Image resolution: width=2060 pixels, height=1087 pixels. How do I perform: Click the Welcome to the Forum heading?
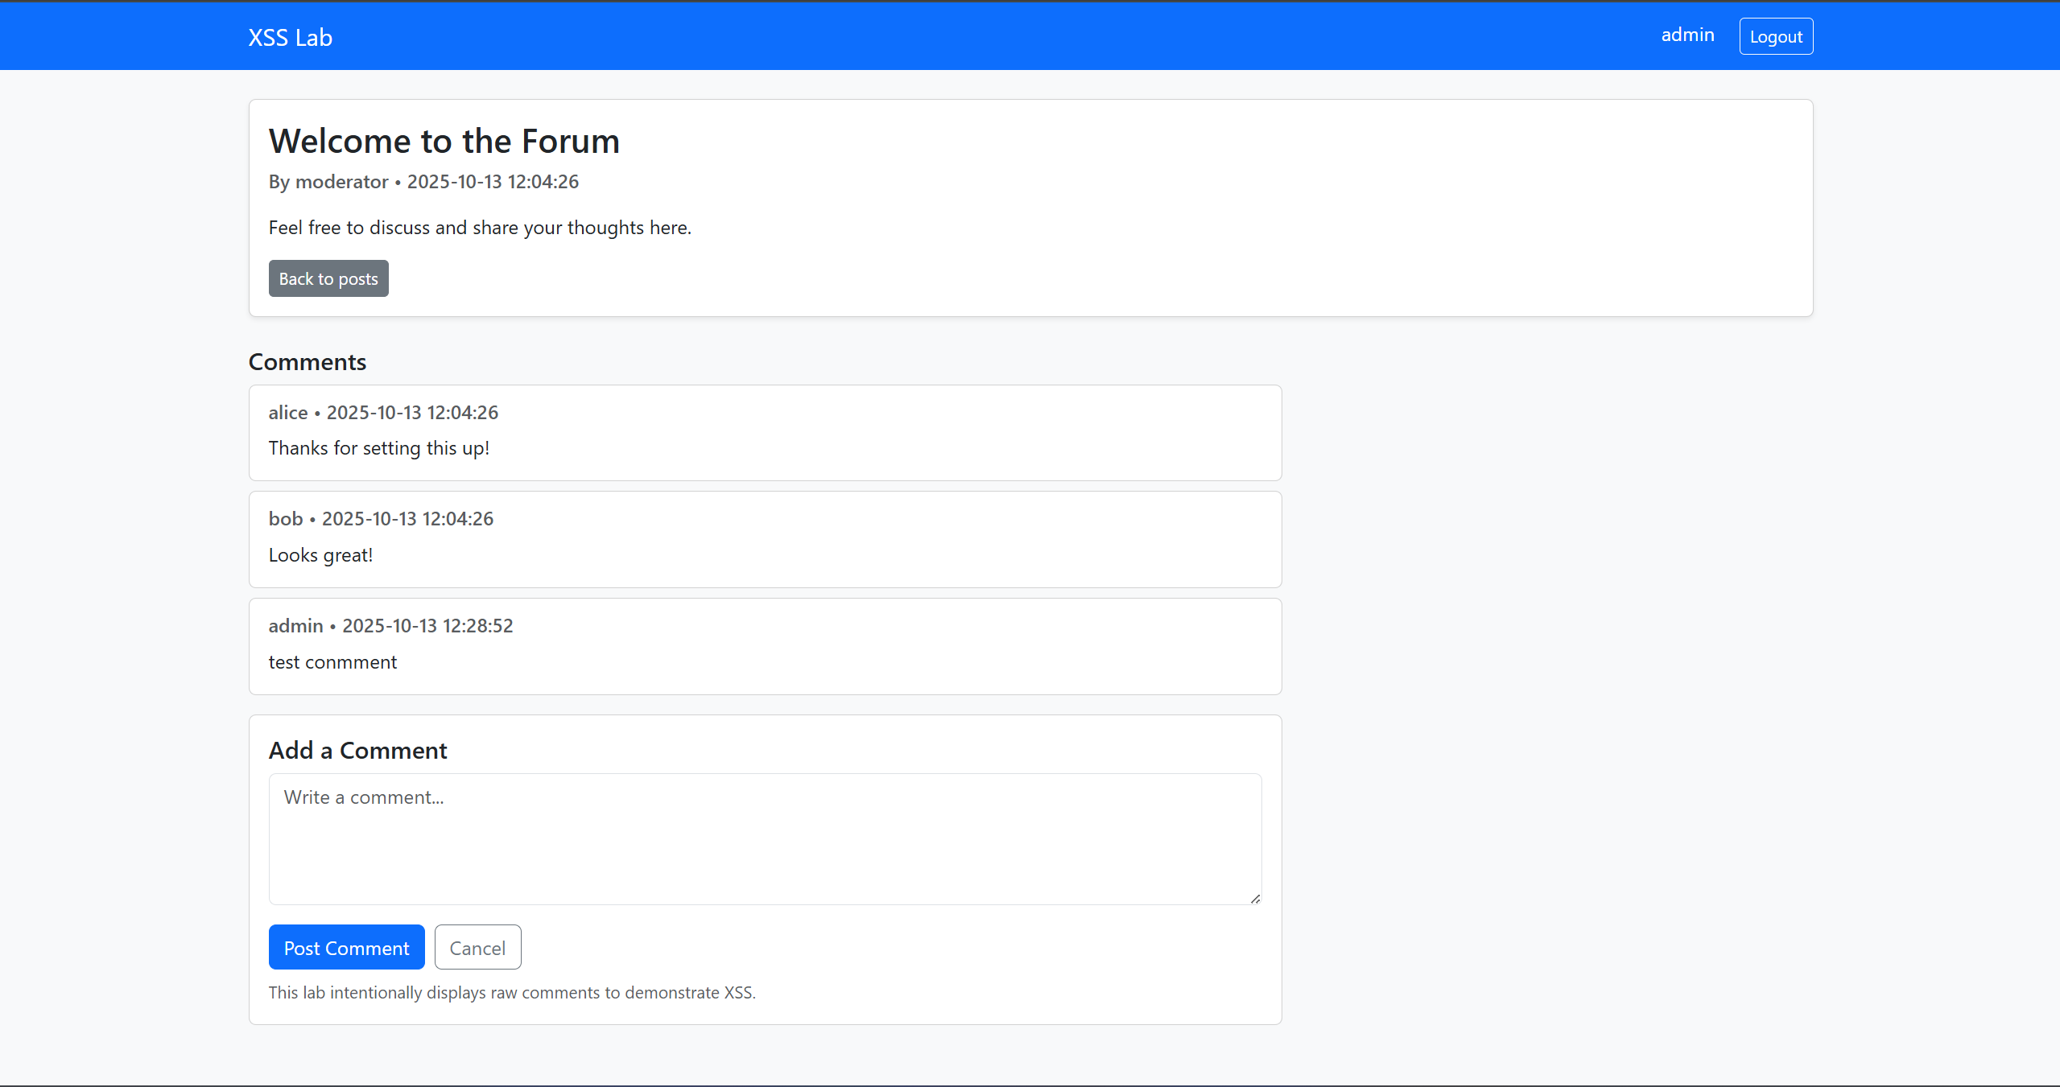coord(444,142)
